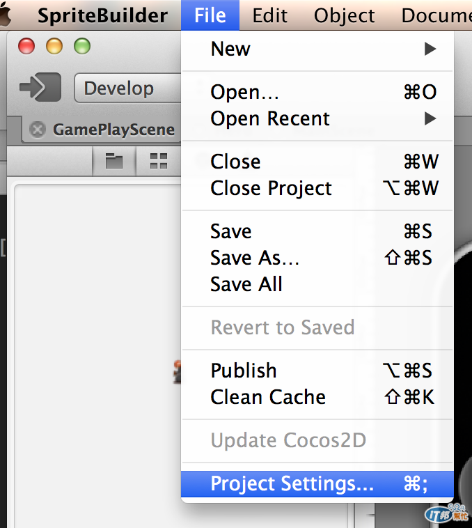Close the GamePlayScene tab
This screenshot has width=472, height=528.
(38, 130)
